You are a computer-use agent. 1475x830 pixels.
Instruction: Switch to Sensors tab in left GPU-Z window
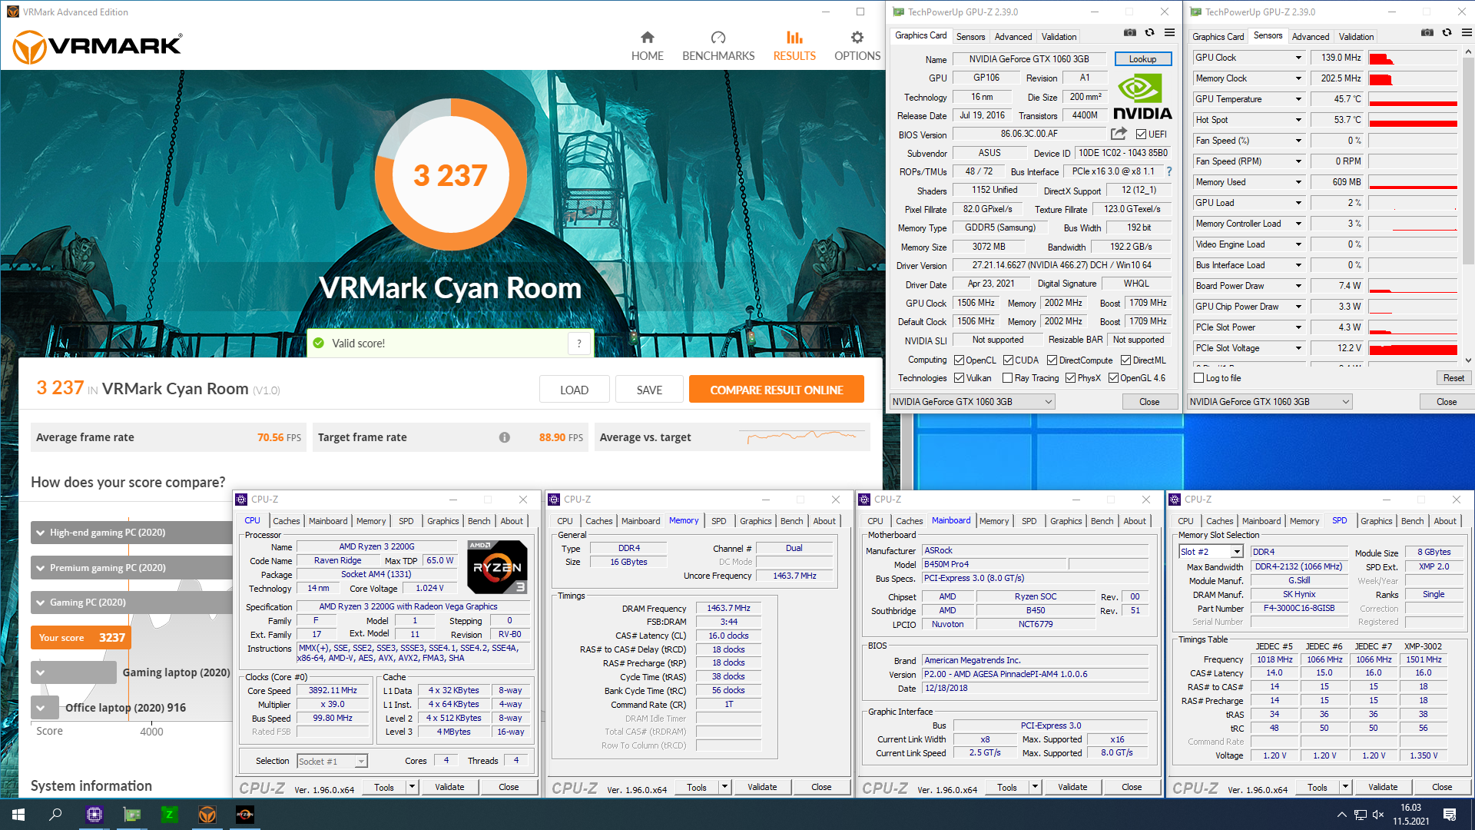pos(970,37)
